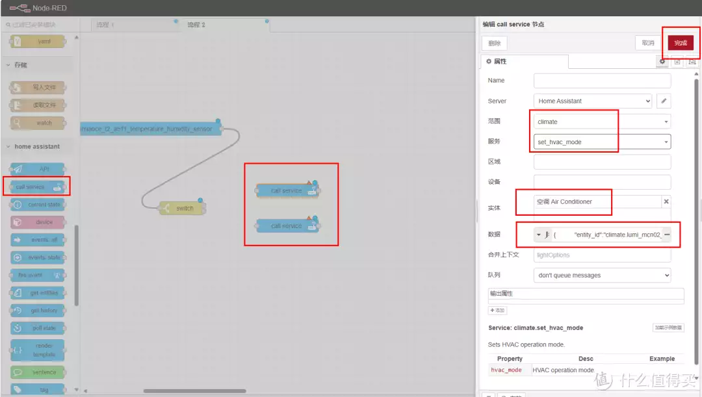The image size is (702, 397).
Task: Clear the Air Conditioner entity with X
Action: point(666,202)
